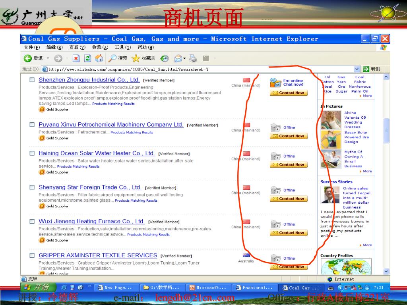Open Country Profiles world map image
This screenshot has width=407, height=305.
(x=346, y=266)
